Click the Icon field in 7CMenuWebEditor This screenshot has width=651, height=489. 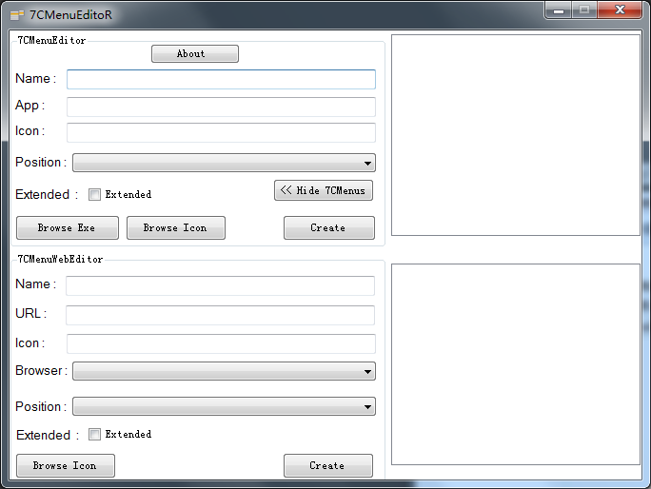[221, 343]
